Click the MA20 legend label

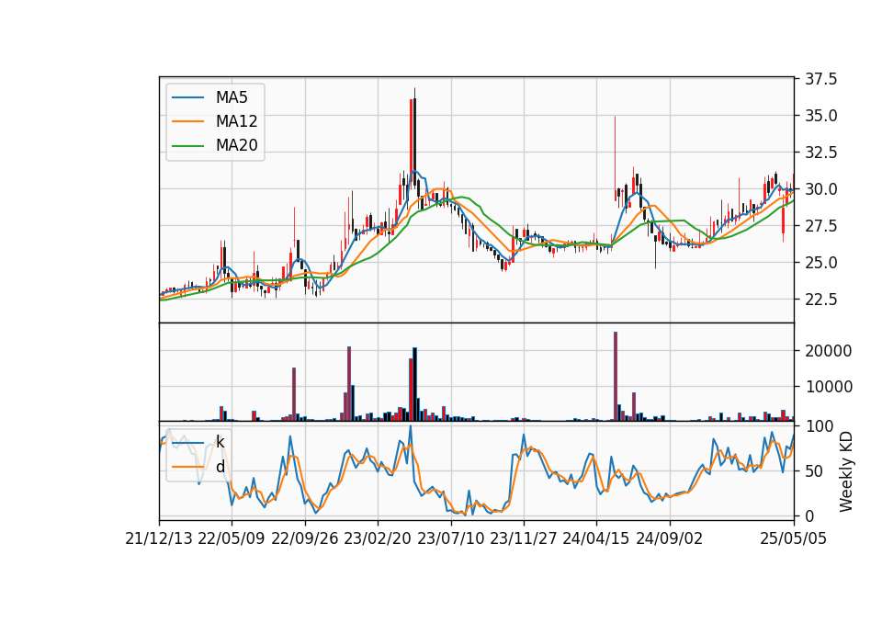pyautogui.click(x=236, y=145)
